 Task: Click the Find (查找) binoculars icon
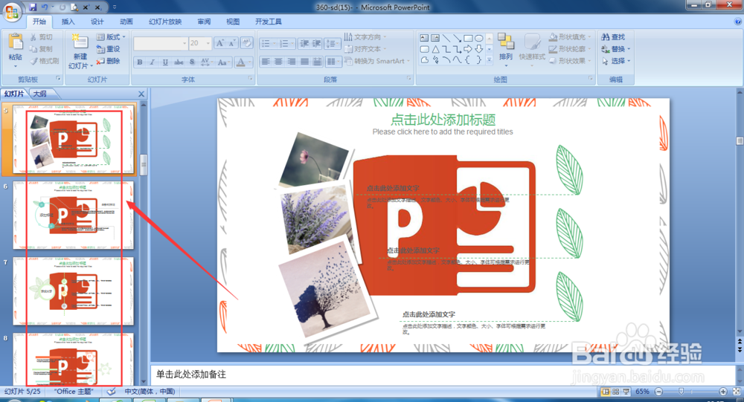pos(606,37)
